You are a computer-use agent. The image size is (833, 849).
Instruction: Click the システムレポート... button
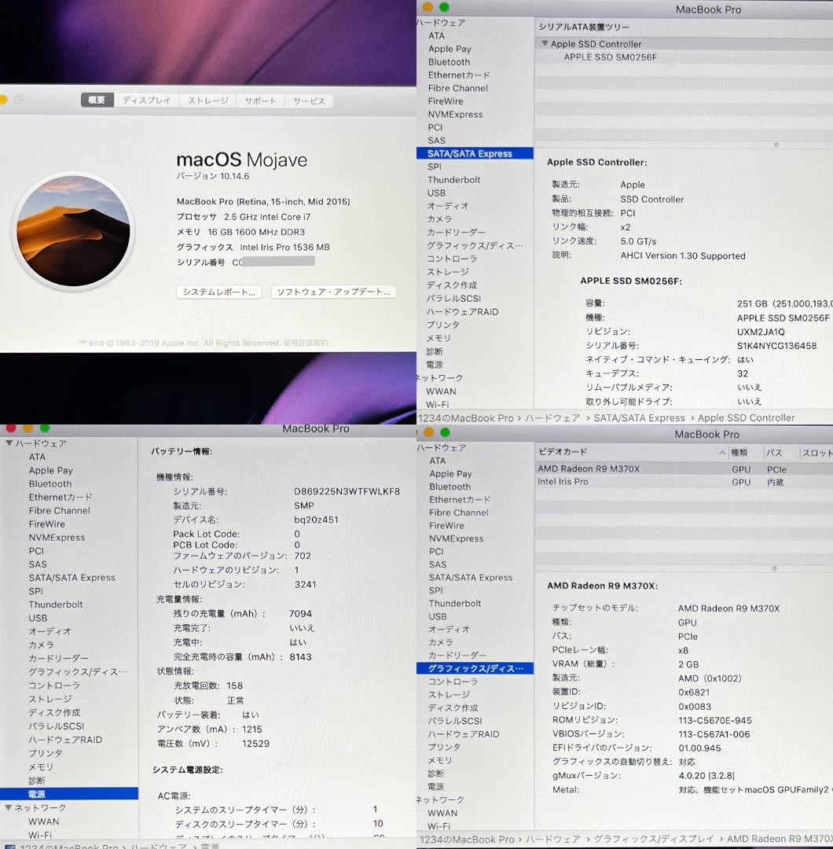click(219, 292)
